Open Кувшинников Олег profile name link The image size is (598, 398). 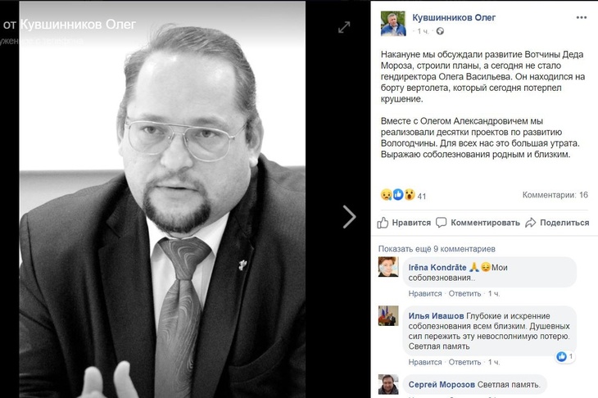point(454,17)
